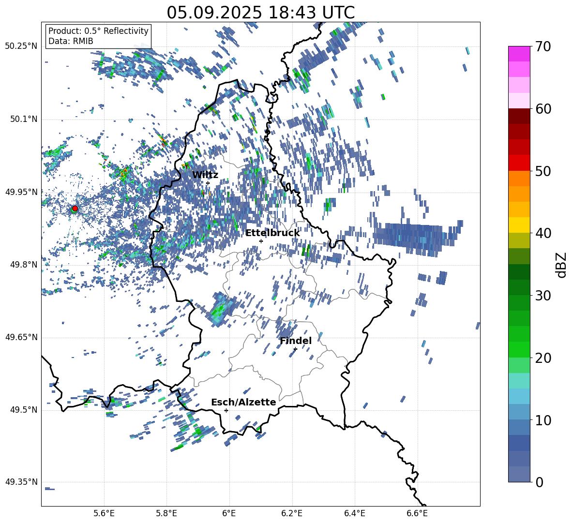The image size is (573, 523).
Task: Click the 49.65°N latitude tick label
Action: [x=21, y=337]
